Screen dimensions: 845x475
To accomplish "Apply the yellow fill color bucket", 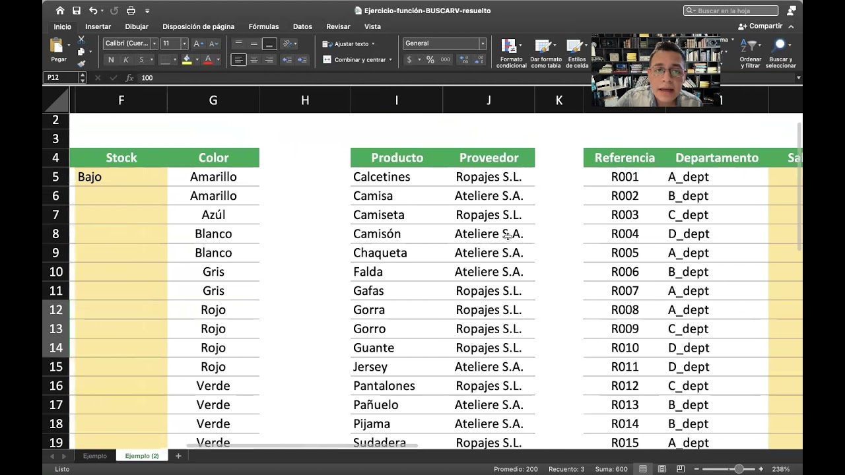I will click(x=187, y=60).
